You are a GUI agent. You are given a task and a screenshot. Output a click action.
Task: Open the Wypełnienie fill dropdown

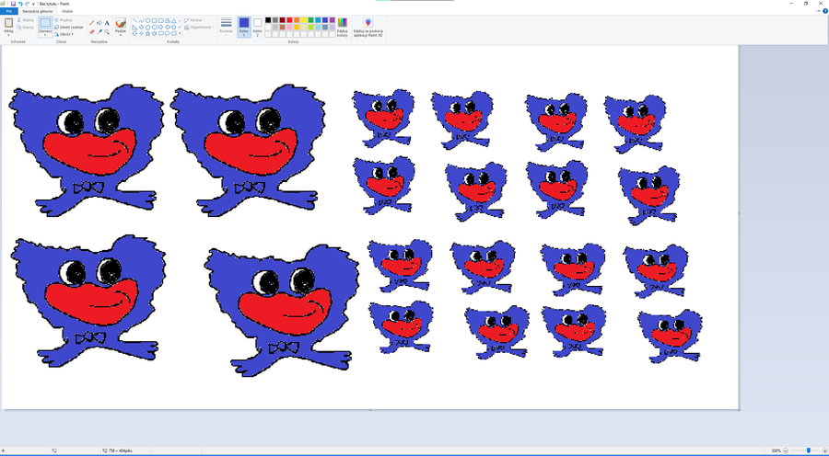click(x=199, y=27)
